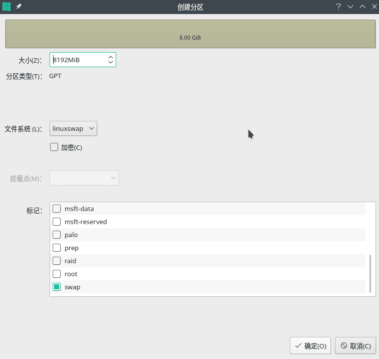Minimize the dialog using the down chevron
This screenshot has height=359, width=379.
[350, 7]
